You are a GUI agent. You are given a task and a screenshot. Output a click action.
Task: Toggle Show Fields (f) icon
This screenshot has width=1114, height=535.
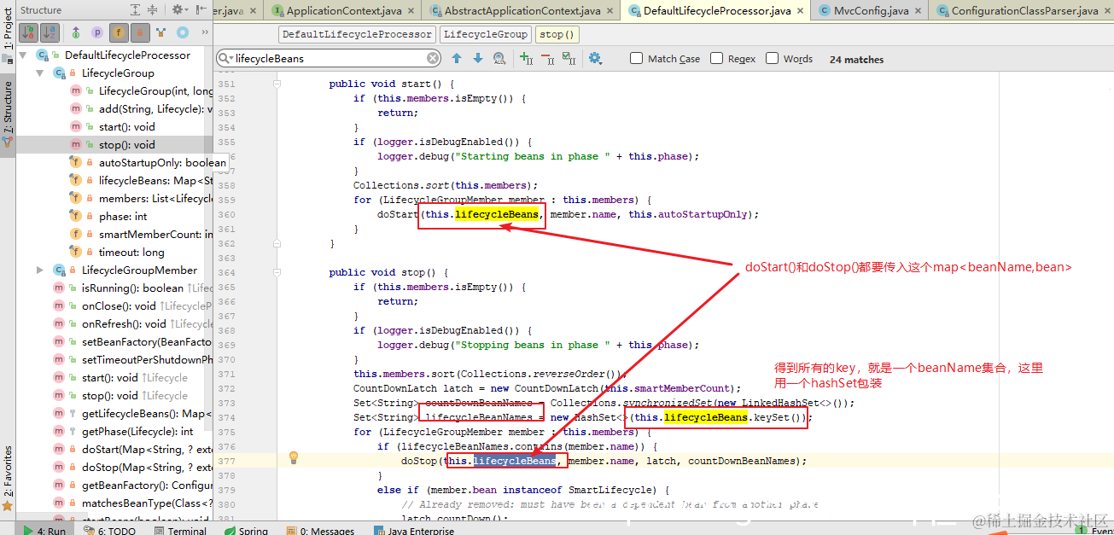119,32
